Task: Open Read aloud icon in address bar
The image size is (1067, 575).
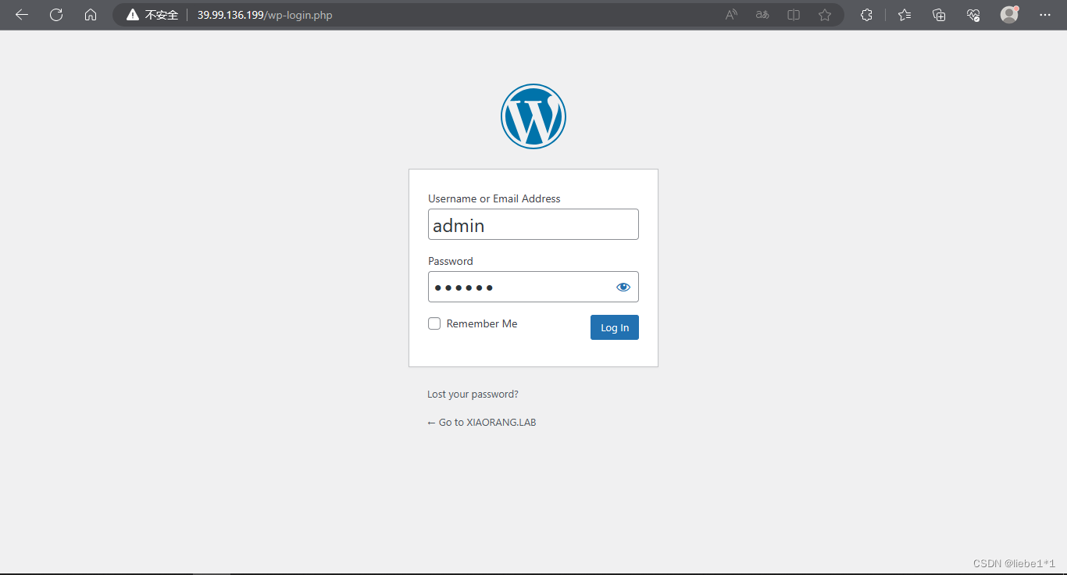Action: point(731,15)
